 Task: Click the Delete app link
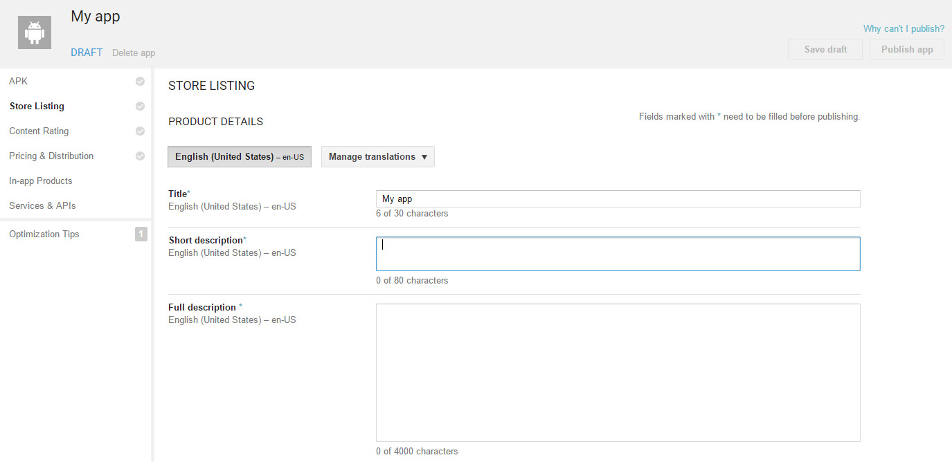(134, 53)
